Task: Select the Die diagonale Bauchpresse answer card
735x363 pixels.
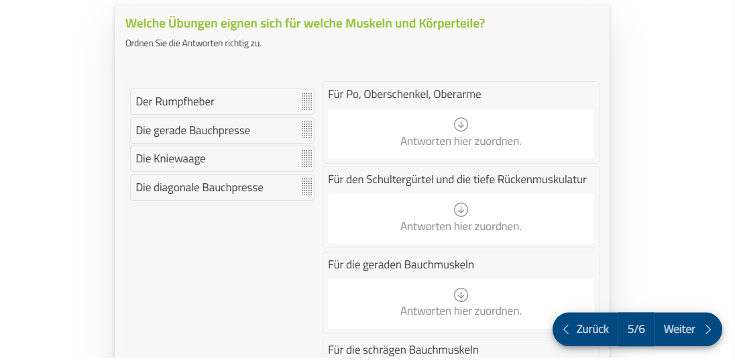Action: pyautogui.click(x=222, y=188)
